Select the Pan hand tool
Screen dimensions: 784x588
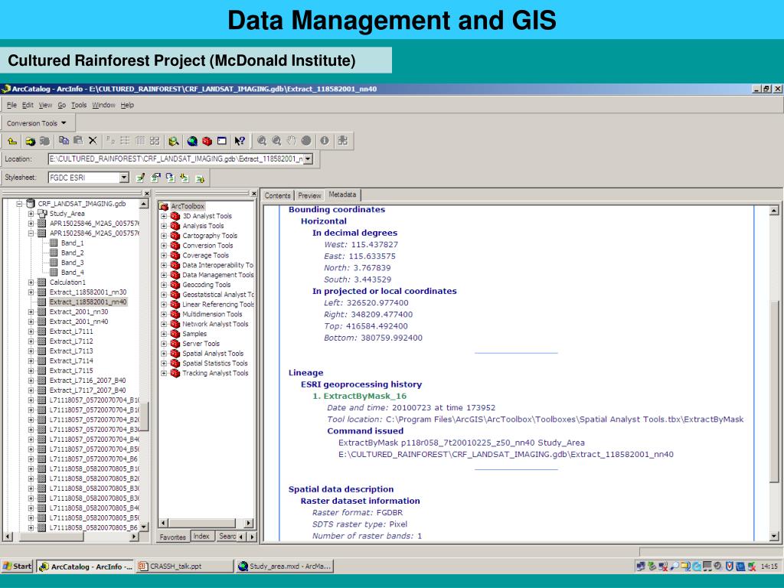pyautogui.click(x=292, y=141)
